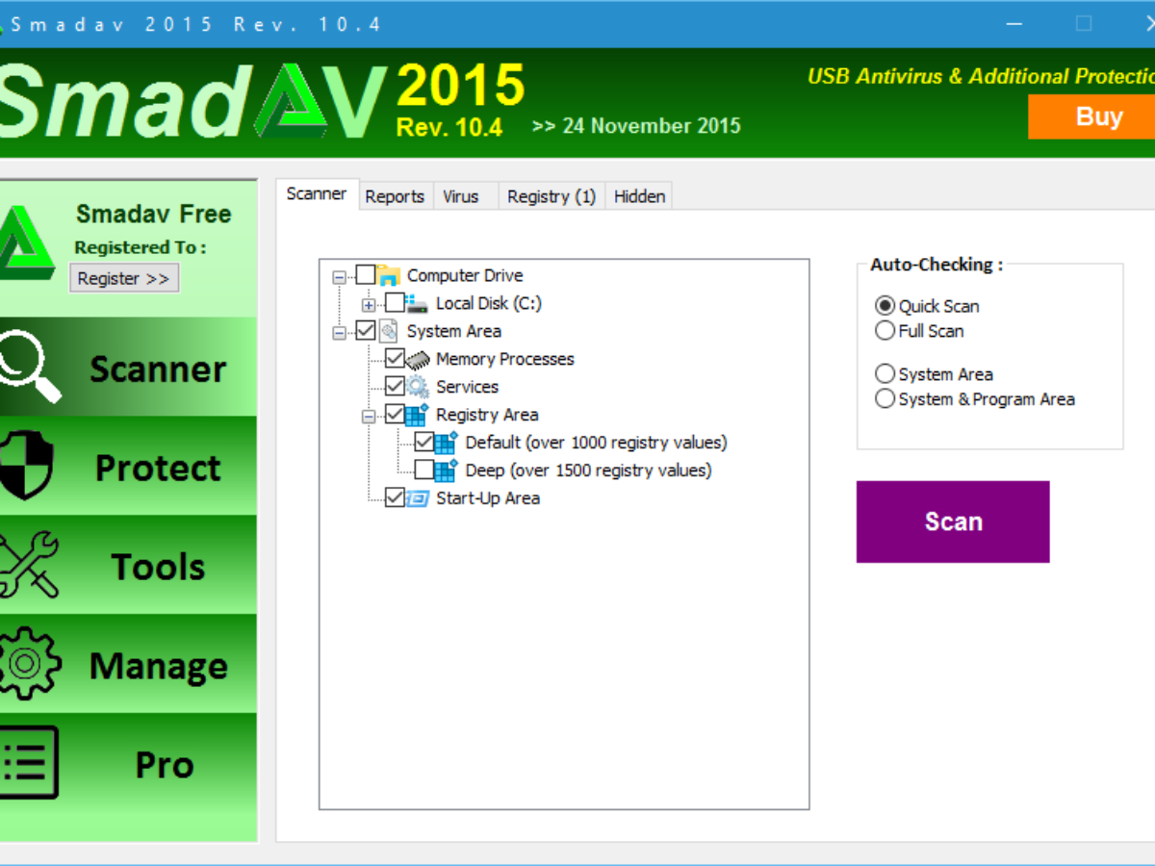Toggle the Registry Area checkbox
Image resolution: width=1155 pixels, height=866 pixels.
[395, 415]
